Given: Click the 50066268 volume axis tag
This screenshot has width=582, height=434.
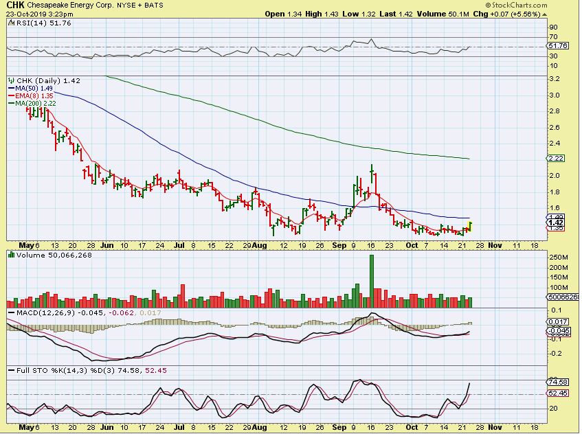Looking at the screenshot, I should click(x=563, y=297).
